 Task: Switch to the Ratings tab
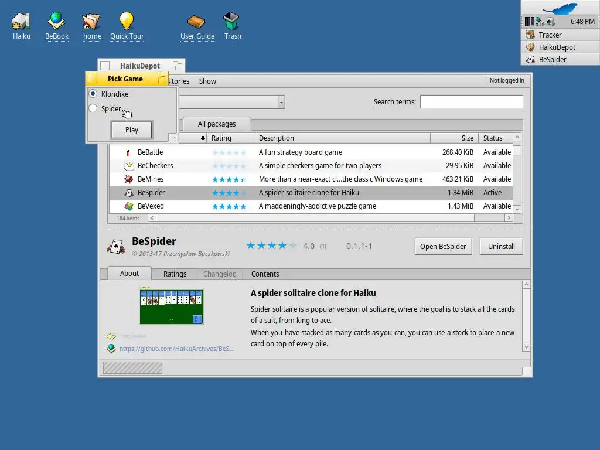point(175,274)
